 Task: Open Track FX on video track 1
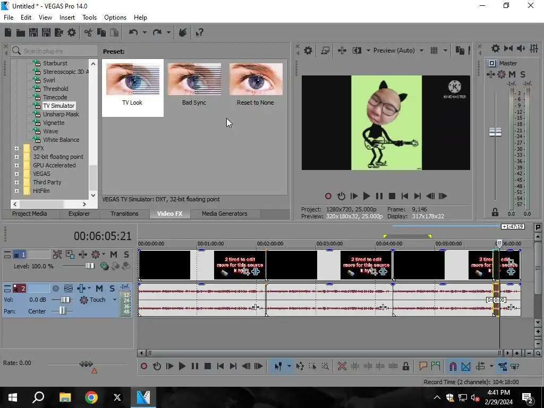pos(82,254)
